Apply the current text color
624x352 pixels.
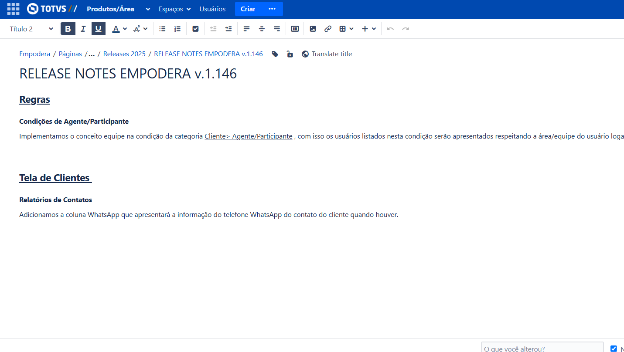(116, 29)
